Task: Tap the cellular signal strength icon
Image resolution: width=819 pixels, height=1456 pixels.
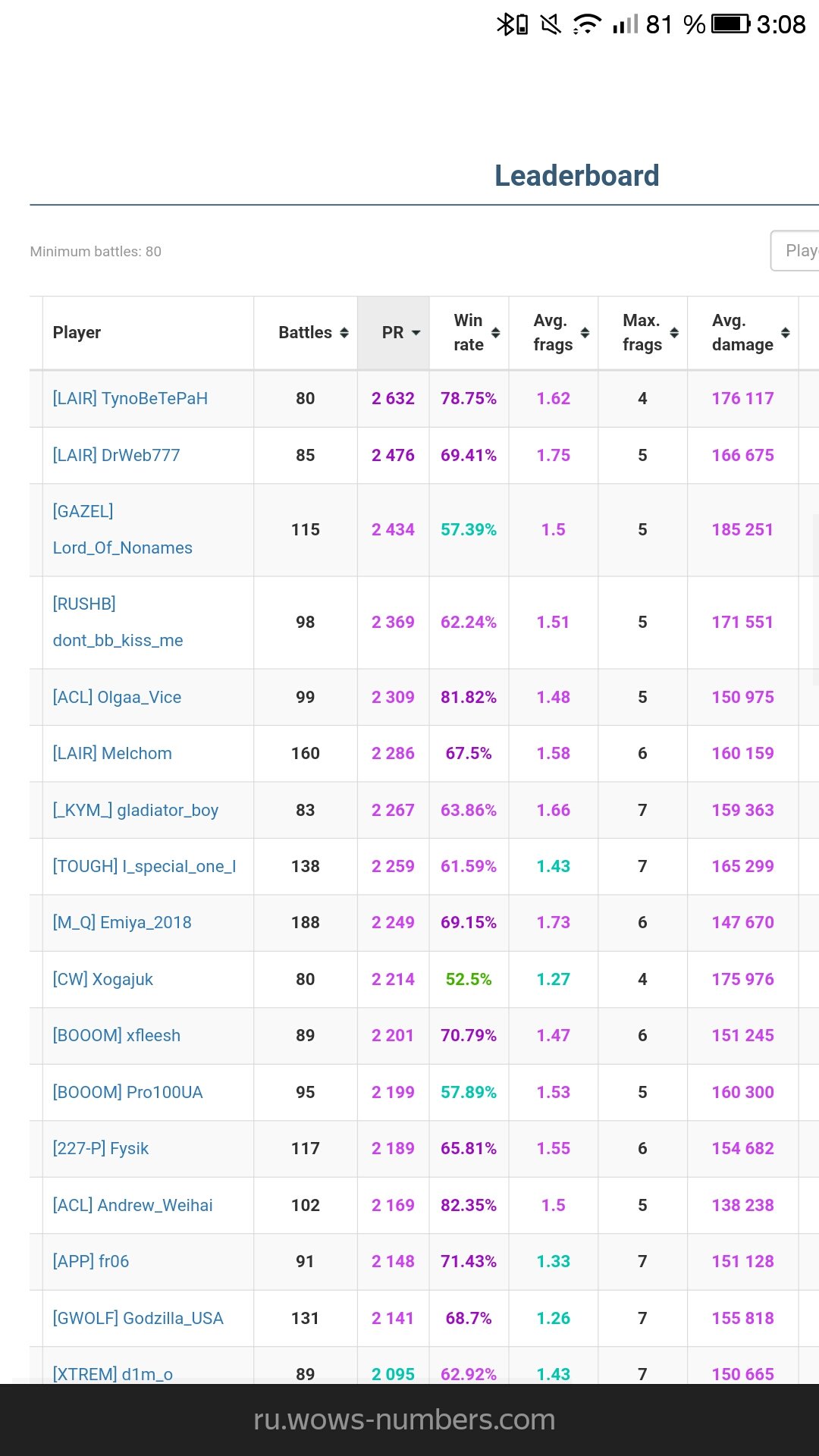Action: pos(626,25)
